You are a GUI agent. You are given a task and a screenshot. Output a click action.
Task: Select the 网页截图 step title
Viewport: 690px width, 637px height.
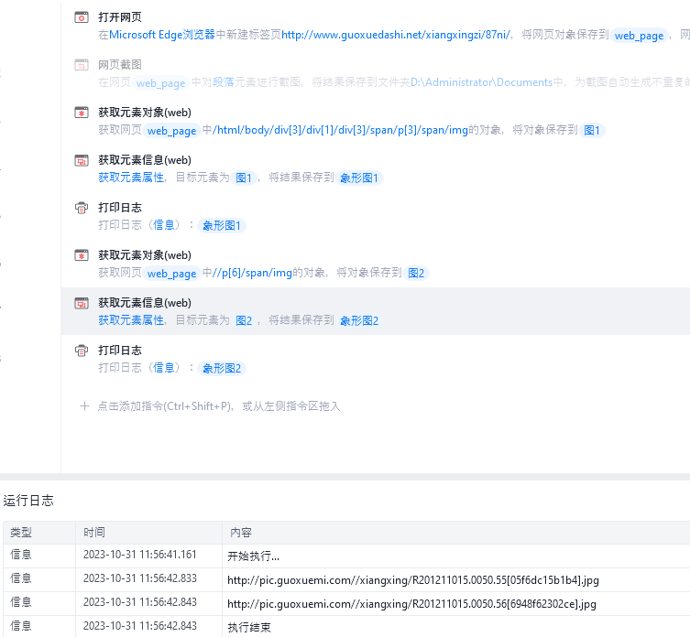(x=120, y=65)
